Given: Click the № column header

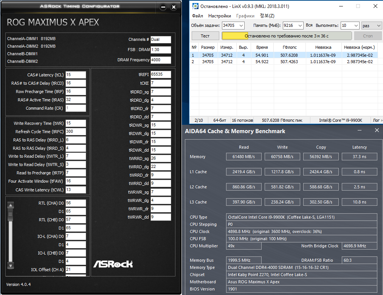Looking at the screenshot, I should (194, 47).
